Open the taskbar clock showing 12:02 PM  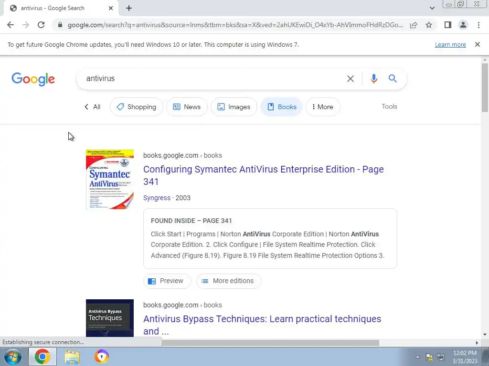(465, 357)
